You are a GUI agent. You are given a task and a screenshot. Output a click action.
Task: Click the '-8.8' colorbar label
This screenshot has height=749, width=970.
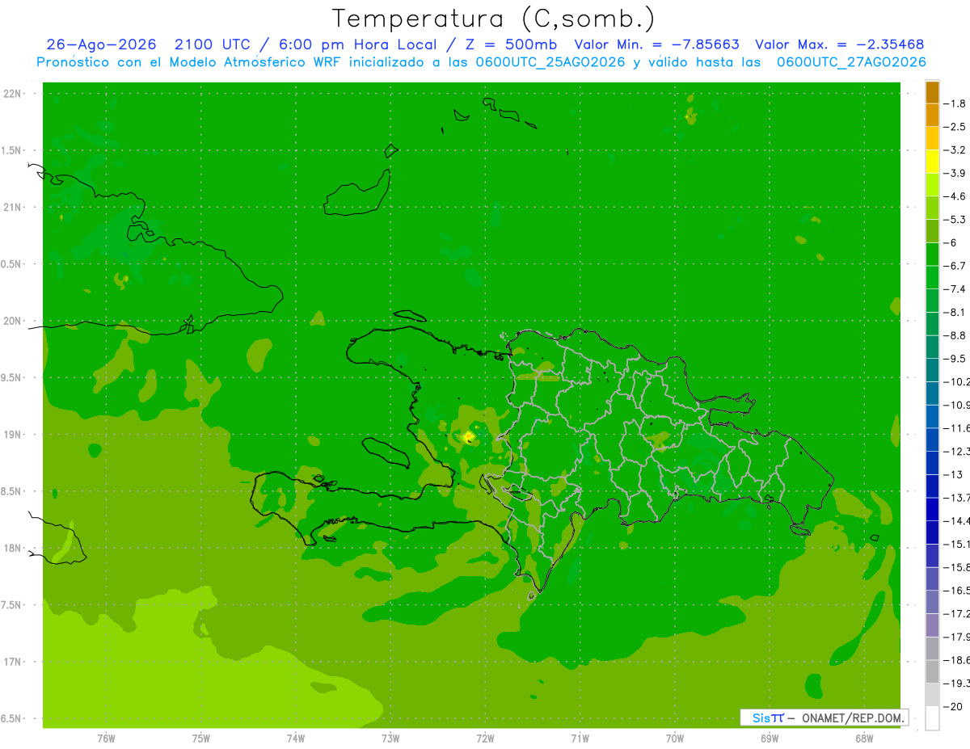pyautogui.click(x=955, y=335)
